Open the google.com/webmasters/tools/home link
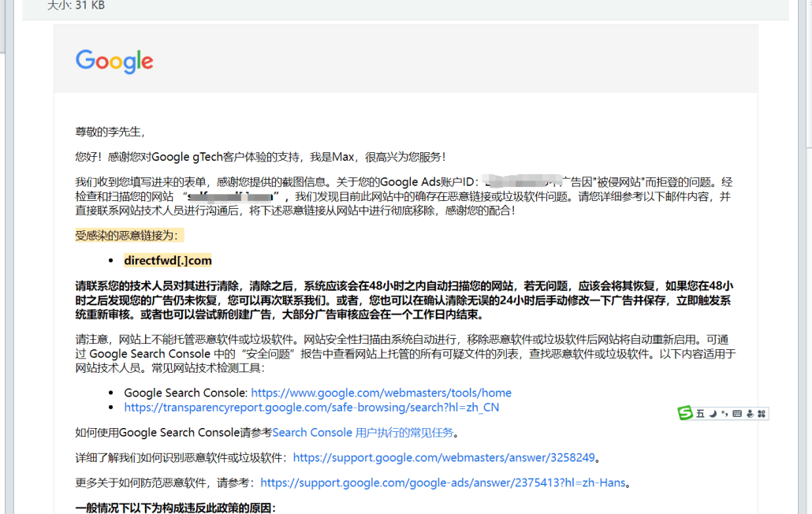812x514 pixels. click(x=381, y=393)
